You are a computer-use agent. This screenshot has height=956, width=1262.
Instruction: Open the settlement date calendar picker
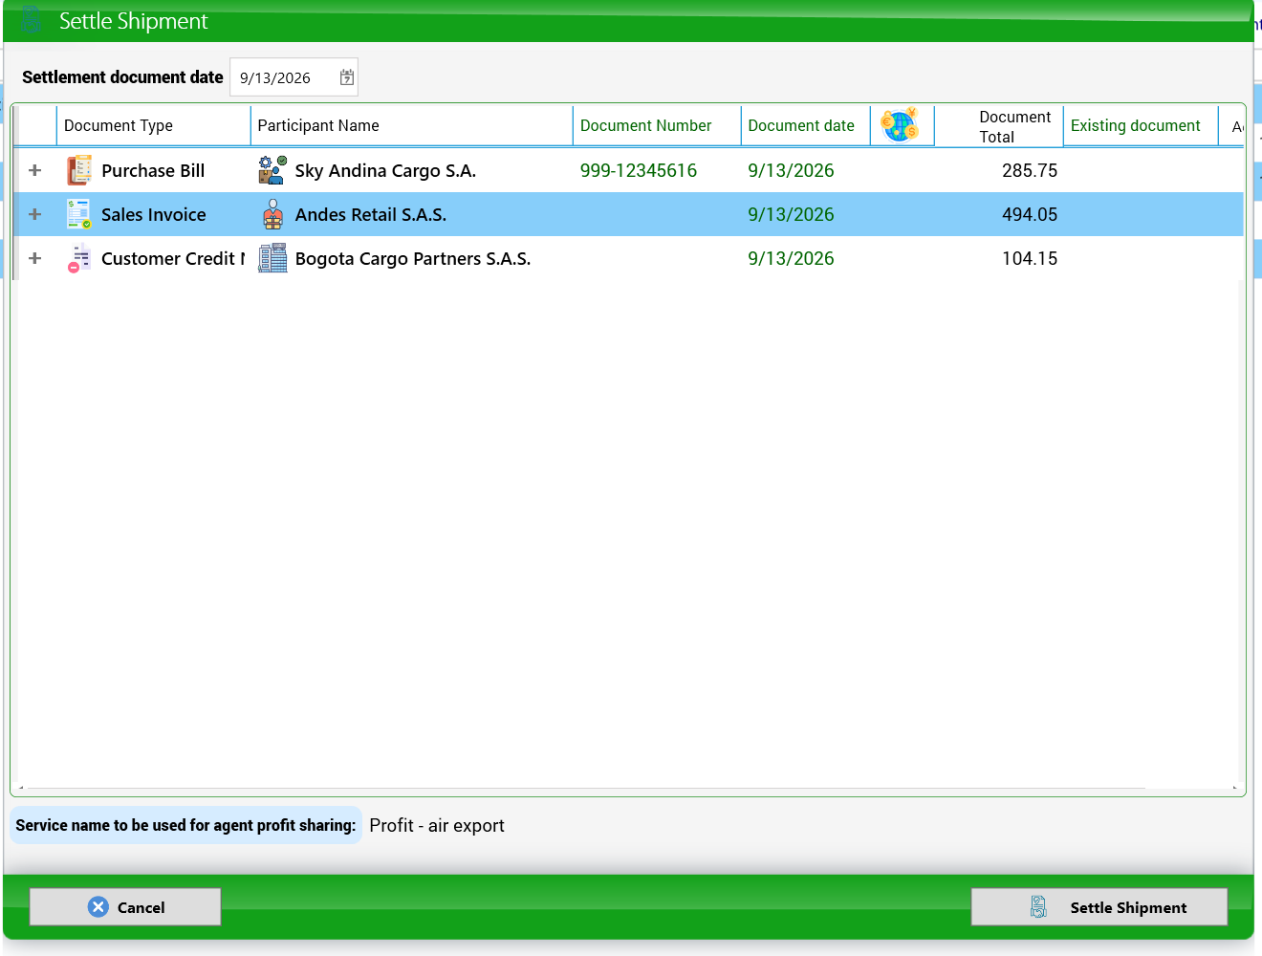(347, 77)
